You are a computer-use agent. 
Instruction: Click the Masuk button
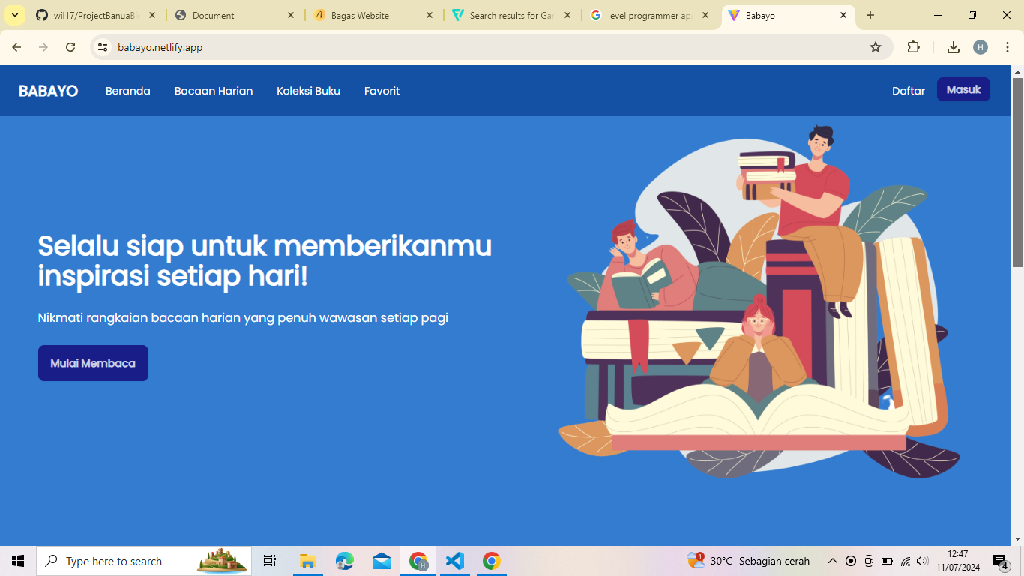pyautogui.click(x=963, y=89)
